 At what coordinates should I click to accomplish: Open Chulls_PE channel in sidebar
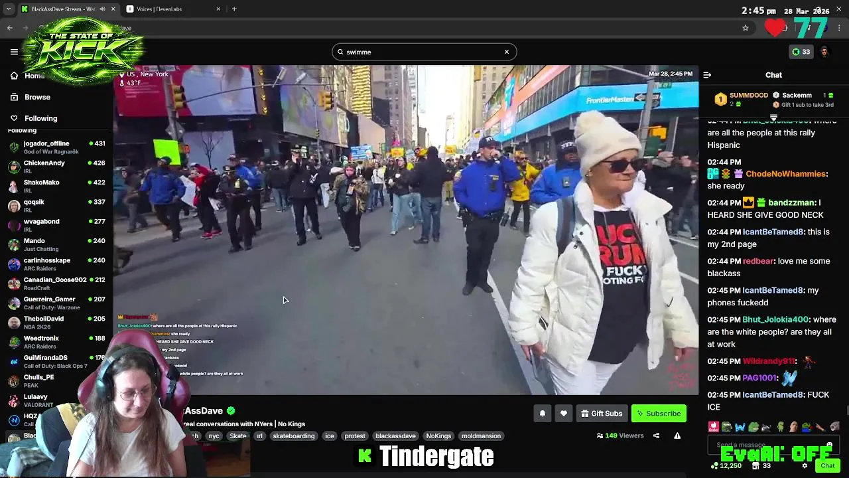point(56,381)
